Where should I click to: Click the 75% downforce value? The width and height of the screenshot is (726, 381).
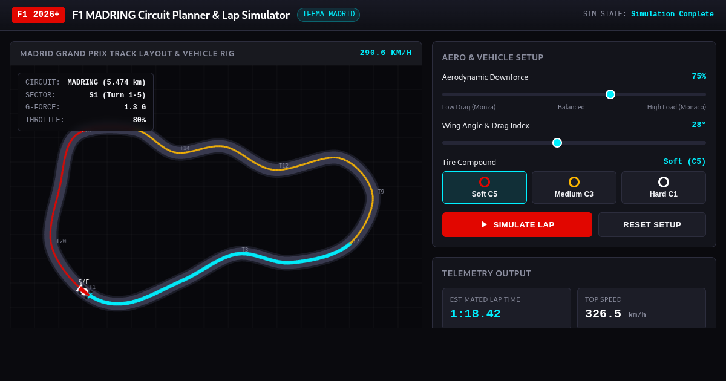click(x=699, y=77)
